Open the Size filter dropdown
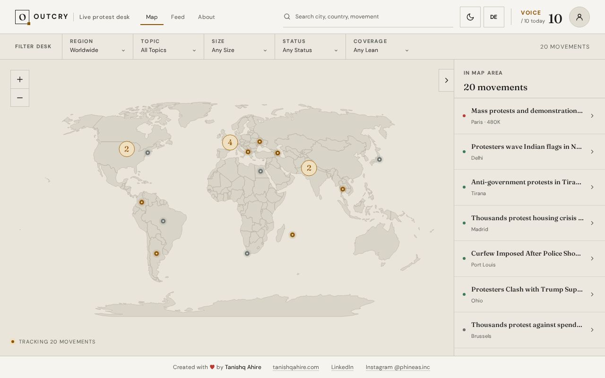This screenshot has height=378, width=605. point(239,46)
